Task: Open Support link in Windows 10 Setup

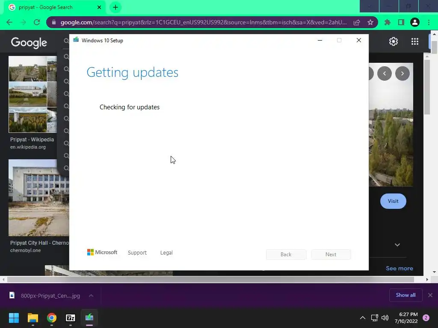Action: coord(137,253)
